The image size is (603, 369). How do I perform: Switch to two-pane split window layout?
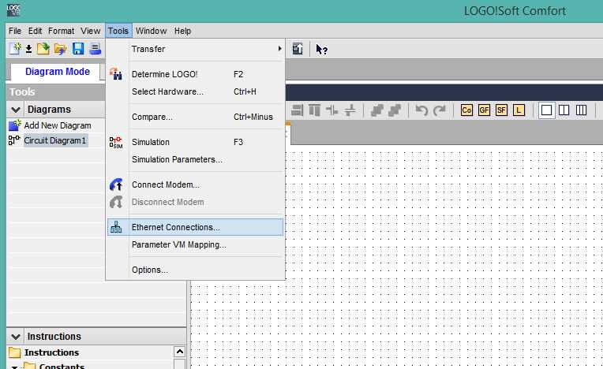click(x=564, y=110)
